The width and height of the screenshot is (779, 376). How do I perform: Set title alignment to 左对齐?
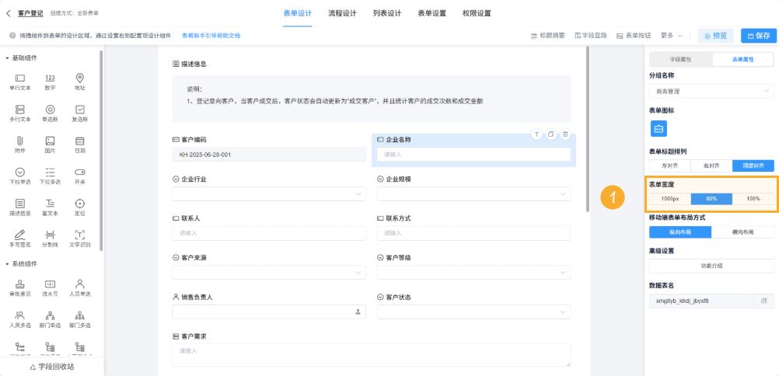click(669, 165)
